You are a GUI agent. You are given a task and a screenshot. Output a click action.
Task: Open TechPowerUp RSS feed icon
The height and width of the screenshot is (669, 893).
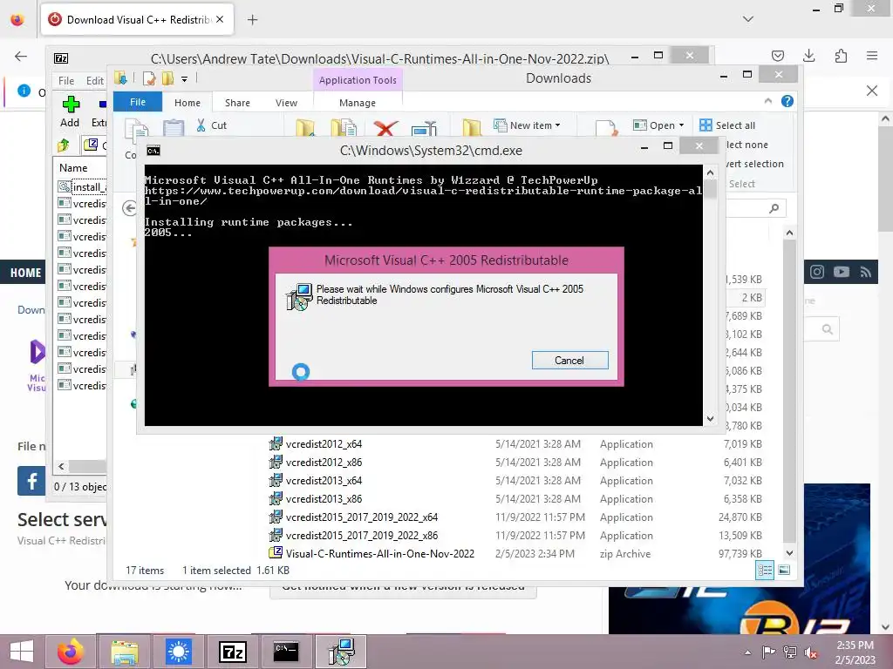click(866, 272)
